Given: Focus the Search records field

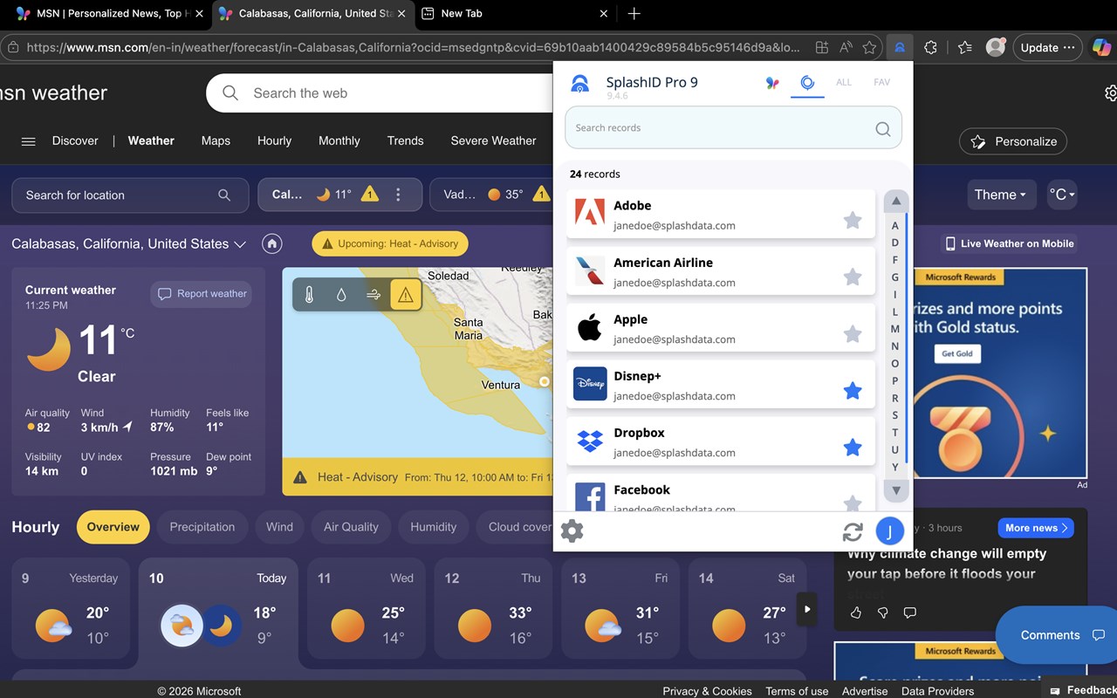Looking at the screenshot, I should [733, 128].
